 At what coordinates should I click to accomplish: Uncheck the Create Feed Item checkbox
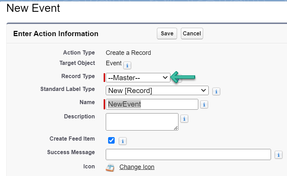tap(111, 141)
